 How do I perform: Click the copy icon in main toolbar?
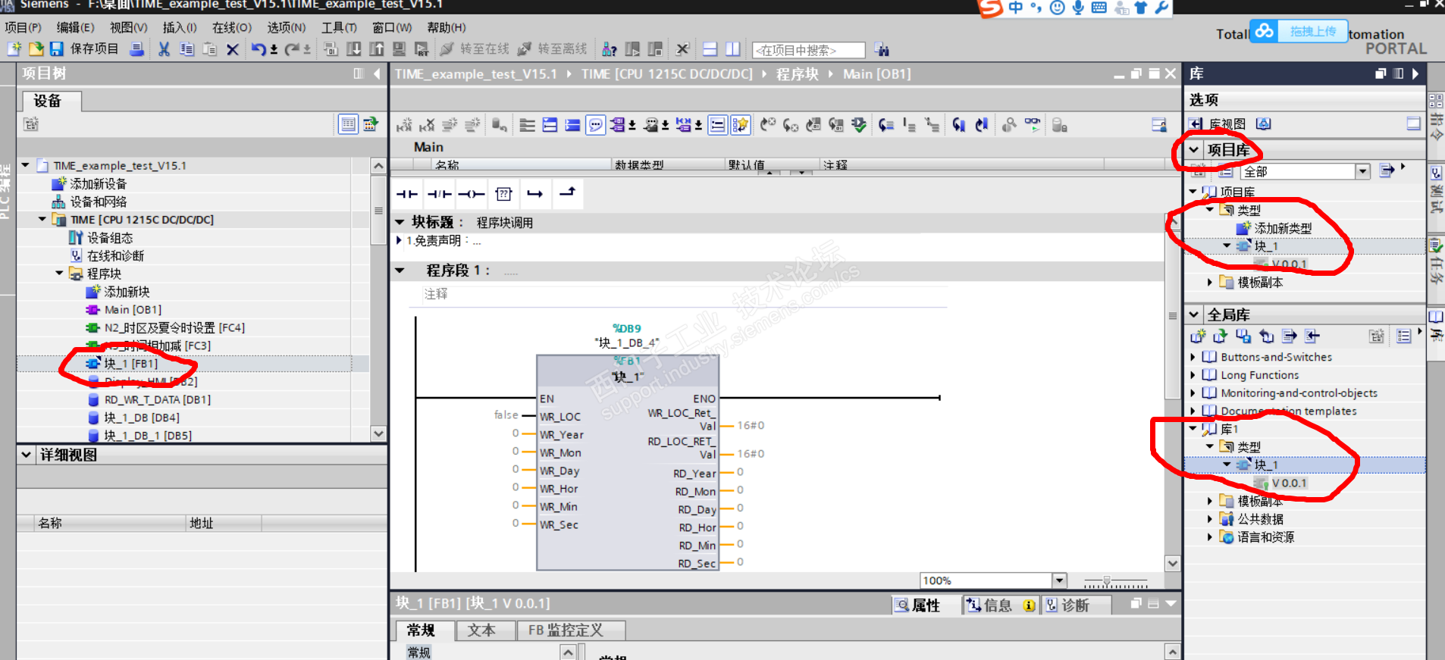coord(187,49)
